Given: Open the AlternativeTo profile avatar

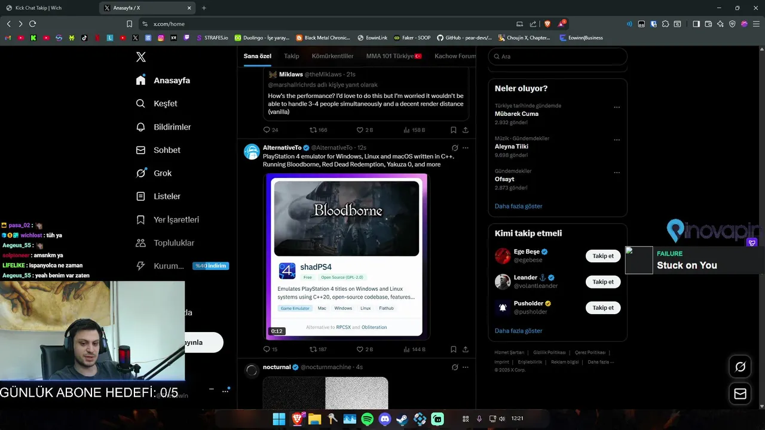Looking at the screenshot, I should [x=252, y=151].
